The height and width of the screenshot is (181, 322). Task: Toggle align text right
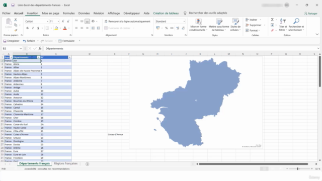(x=87, y=28)
